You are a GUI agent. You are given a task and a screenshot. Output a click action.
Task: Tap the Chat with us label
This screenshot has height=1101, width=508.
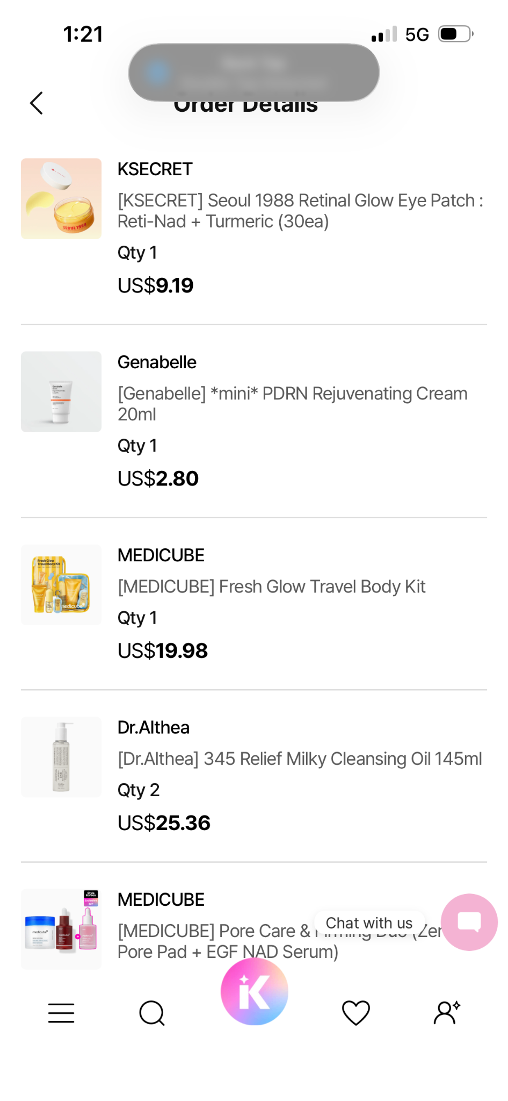369,923
